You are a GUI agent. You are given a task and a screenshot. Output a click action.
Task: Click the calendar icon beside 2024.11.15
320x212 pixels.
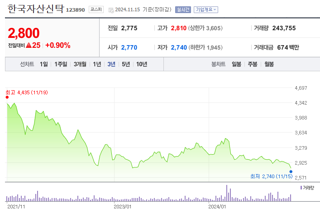click(x=111, y=10)
